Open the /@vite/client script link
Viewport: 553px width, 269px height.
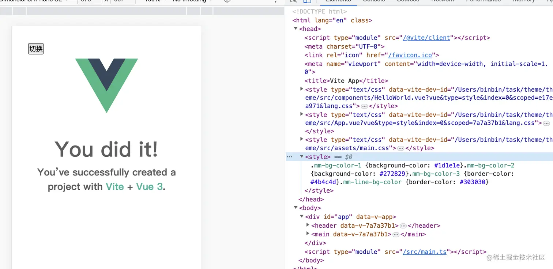tap(426, 38)
